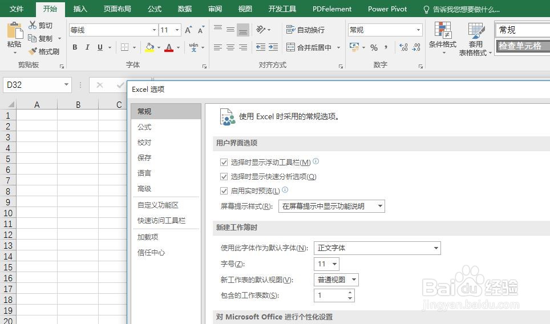Open the font name (等线) dropdown
The width and height of the screenshot is (550, 324).
155,30
